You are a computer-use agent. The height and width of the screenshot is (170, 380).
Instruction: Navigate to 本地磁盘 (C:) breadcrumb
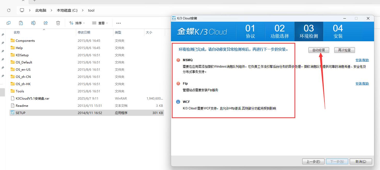click(x=67, y=10)
